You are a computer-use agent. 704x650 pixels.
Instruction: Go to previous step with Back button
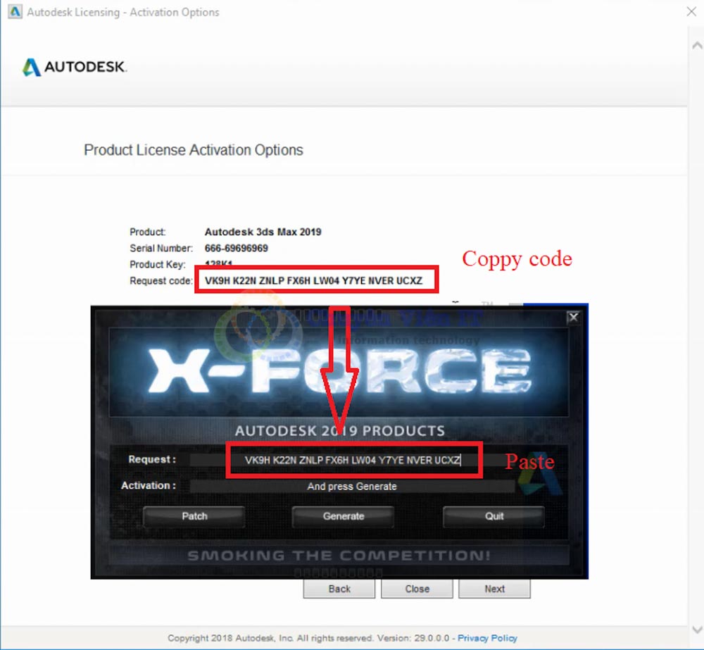(x=339, y=589)
